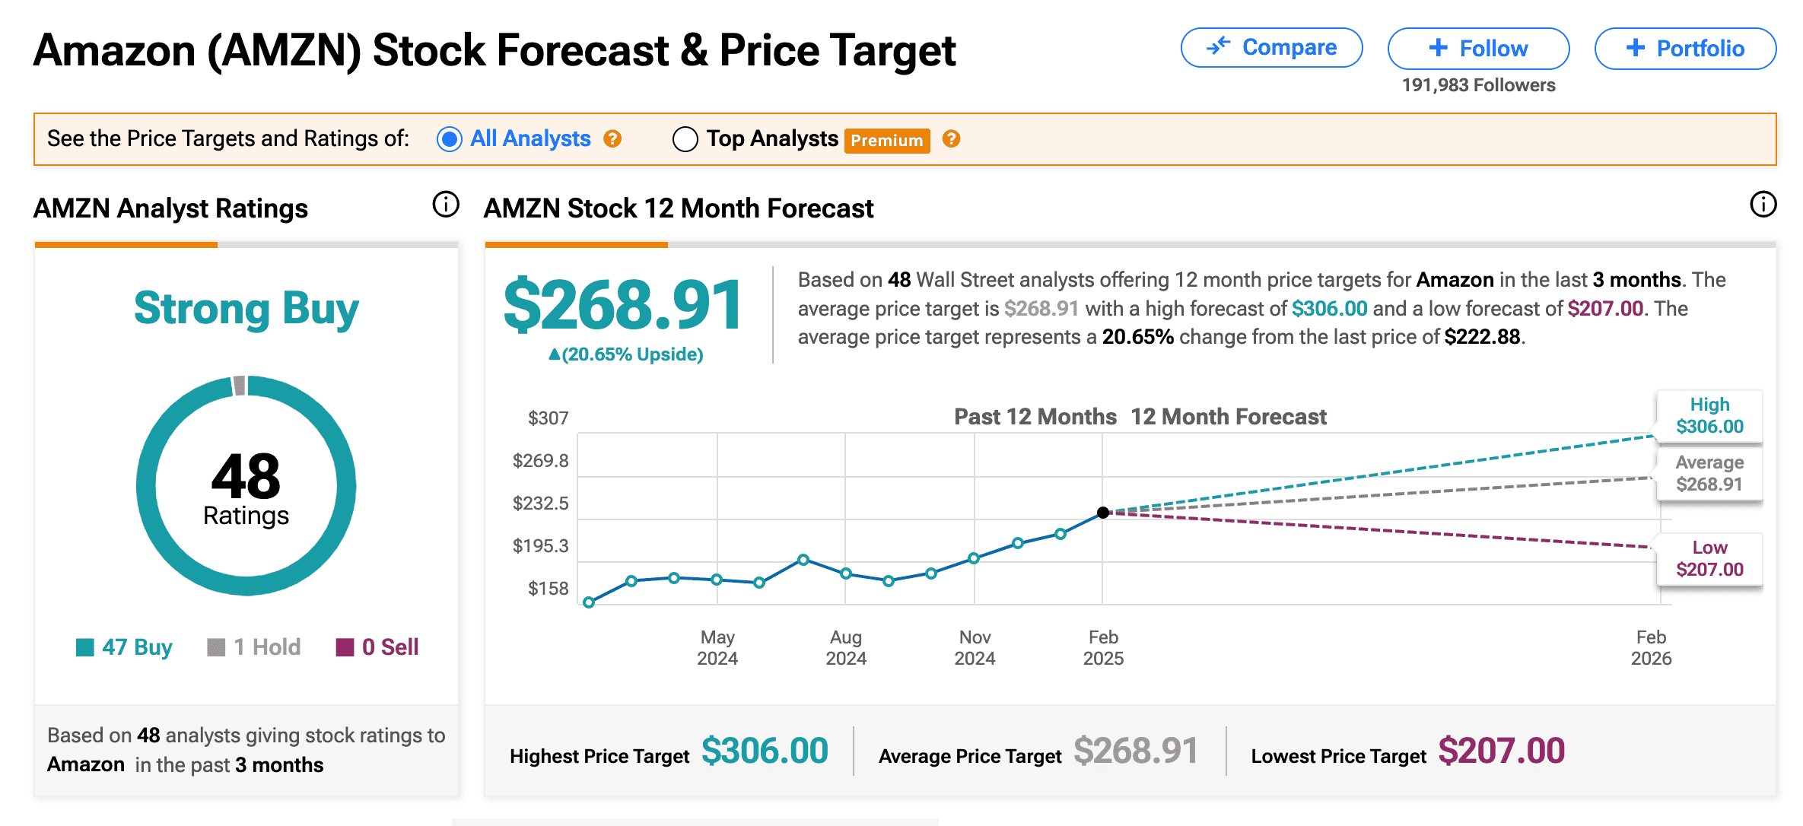Select the Top Analysts radio button
The height and width of the screenshot is (826, 1803).
point(685,139)
